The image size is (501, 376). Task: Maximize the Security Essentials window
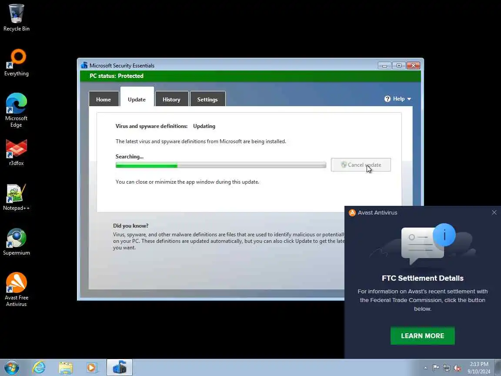399,66
